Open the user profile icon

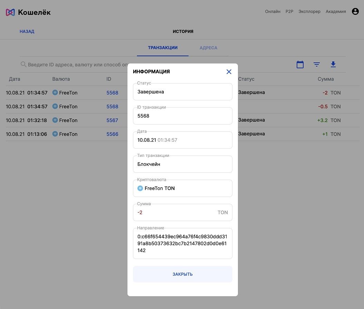(355, 11)
